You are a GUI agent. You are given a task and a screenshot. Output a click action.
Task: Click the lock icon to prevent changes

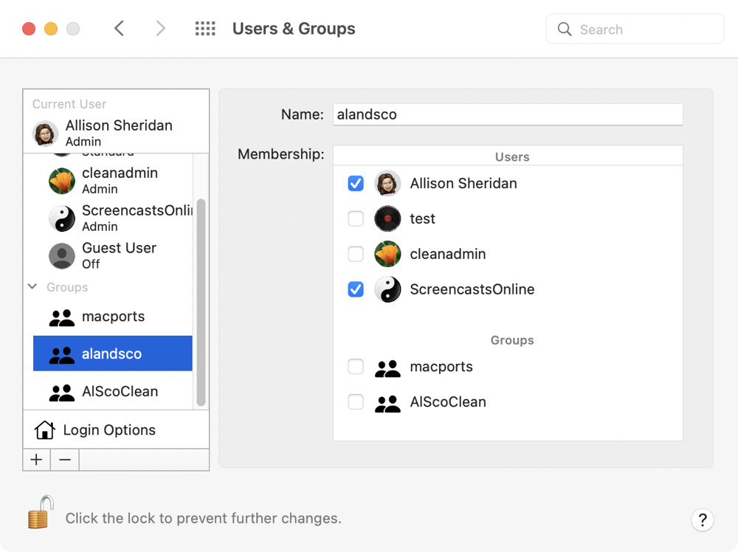pos(41,512)
